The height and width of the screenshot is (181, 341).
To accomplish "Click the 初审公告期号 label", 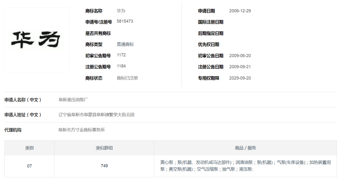I will pyautogui.click(x=98, y=56).
